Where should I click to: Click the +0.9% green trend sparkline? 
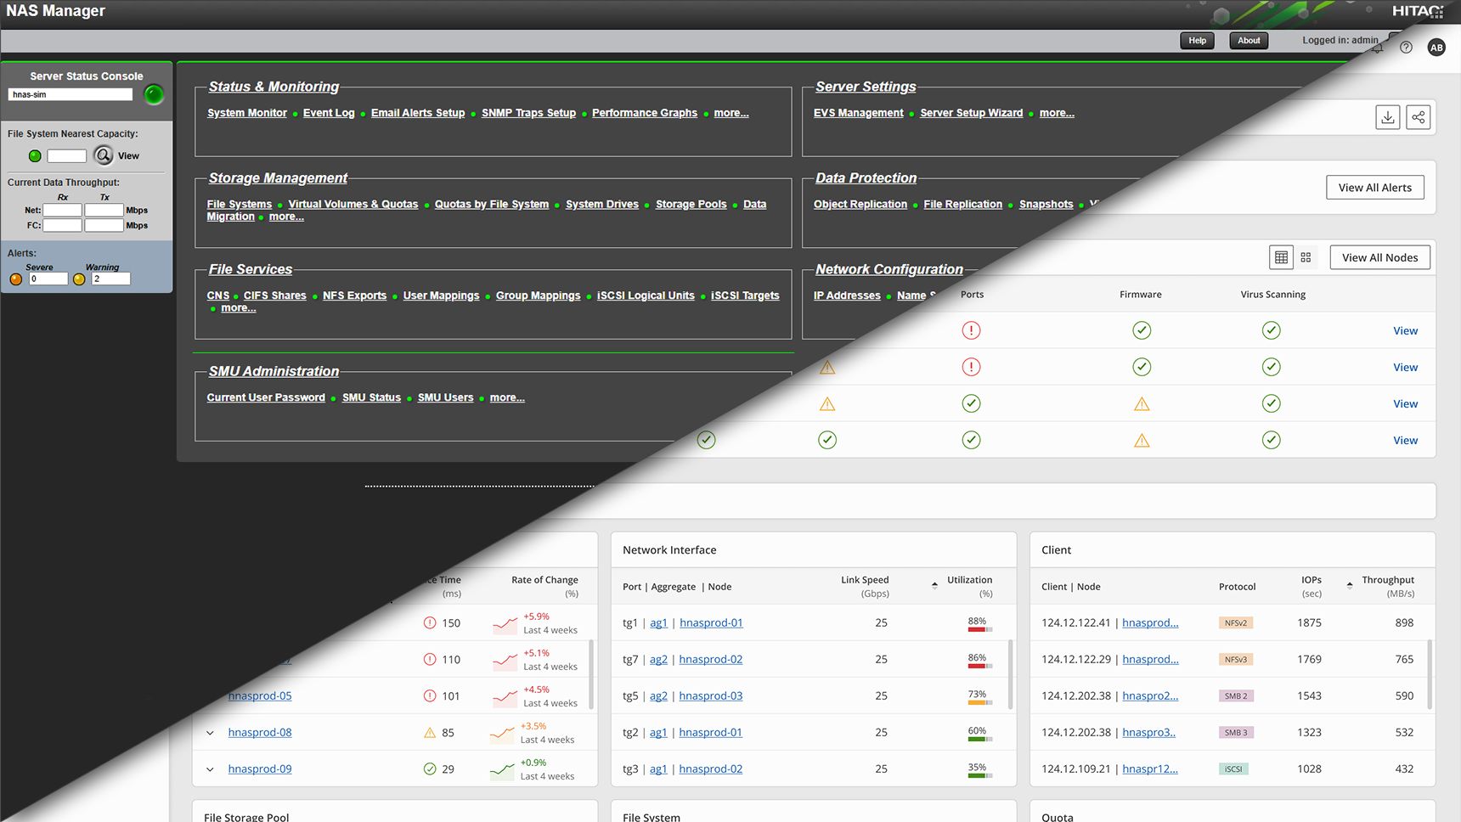coord(502,771)
